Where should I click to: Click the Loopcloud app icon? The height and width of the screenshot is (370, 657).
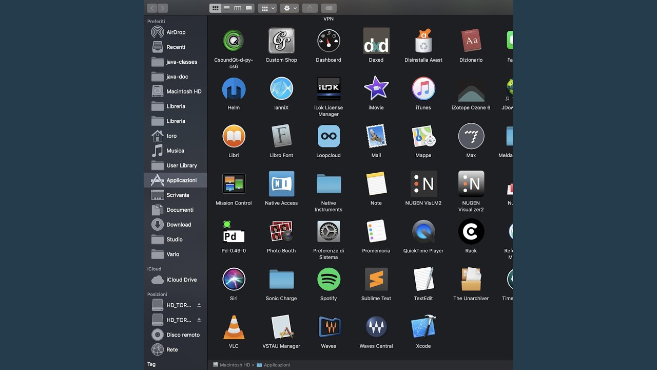point(328,136)
